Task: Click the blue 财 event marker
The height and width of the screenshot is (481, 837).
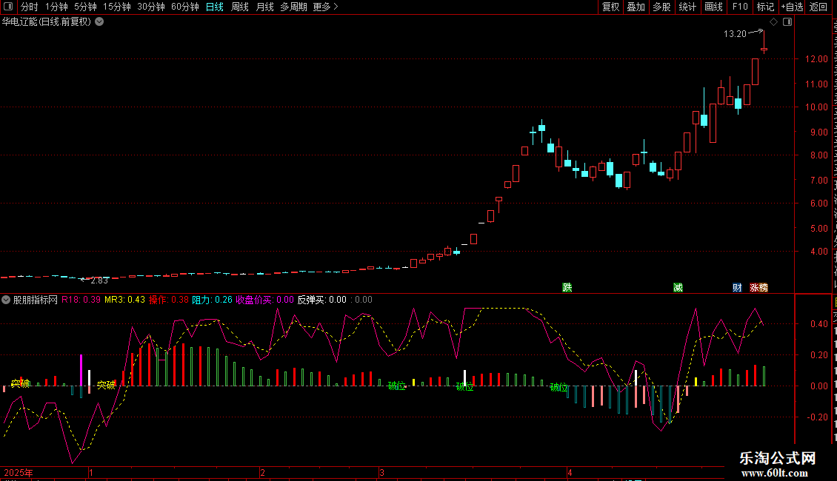Action: click(737, 287)
